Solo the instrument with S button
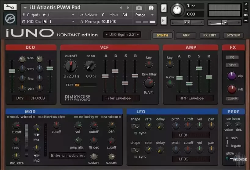250x170 pixels. coord(164,8)
